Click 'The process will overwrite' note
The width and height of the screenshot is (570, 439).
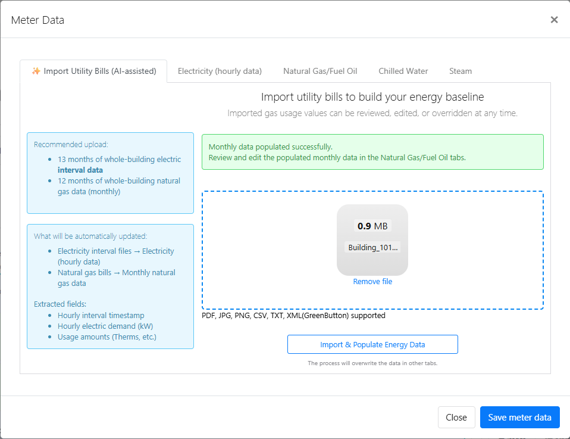pos(372,363)
